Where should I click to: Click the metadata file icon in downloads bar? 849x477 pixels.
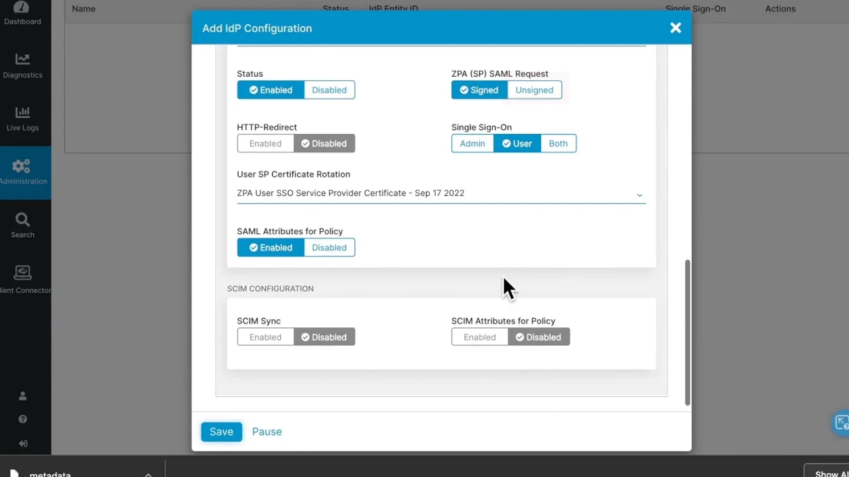(x=15, y=473)
